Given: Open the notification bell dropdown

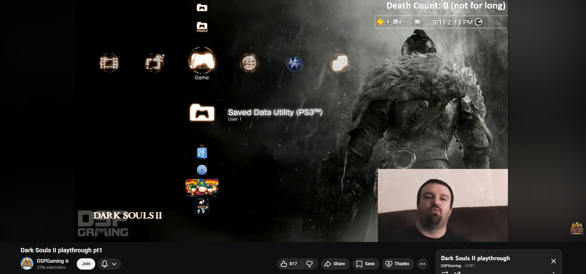Looking at the screenshot, I should coord(109,264).
